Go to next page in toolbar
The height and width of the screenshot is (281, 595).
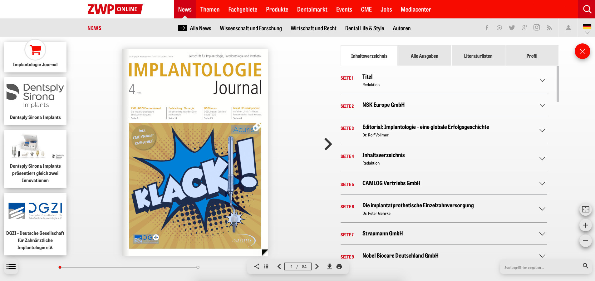point(317,266)
